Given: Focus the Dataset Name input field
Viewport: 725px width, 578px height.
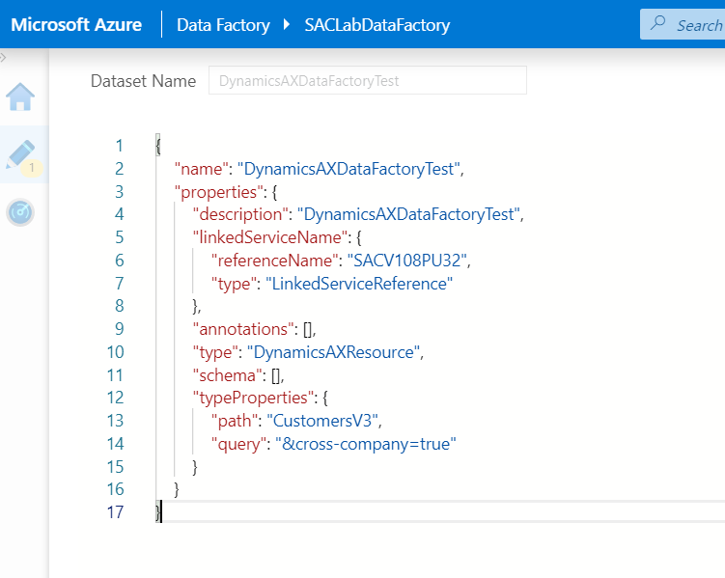Looking at the screenshot, I should pos(368,80).
